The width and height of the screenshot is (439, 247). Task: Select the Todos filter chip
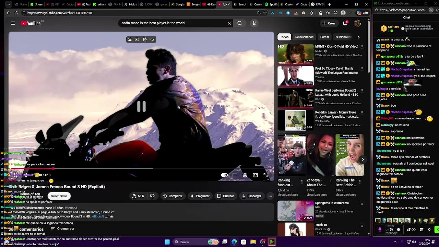coord(284,37)
